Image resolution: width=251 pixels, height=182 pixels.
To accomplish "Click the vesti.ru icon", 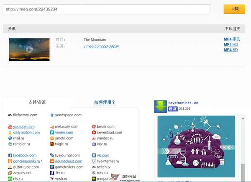I will pos(52,179).
